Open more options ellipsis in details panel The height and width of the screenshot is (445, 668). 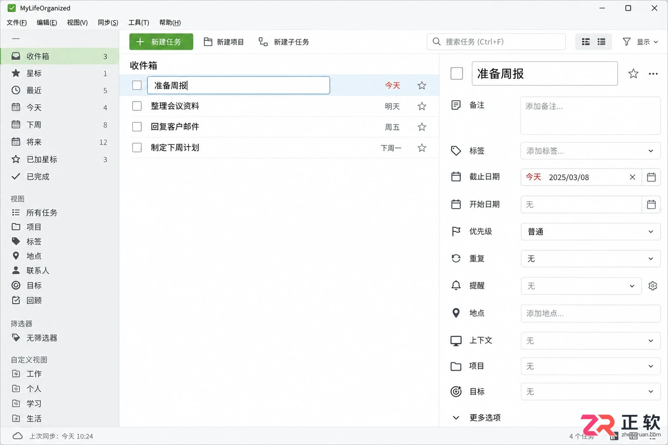click(x=653, y=74)
